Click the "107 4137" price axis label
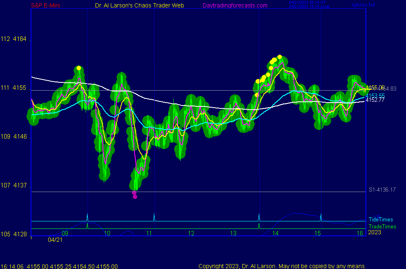The image size is (406, 269). pyautogui.click(x=14, y=185)
